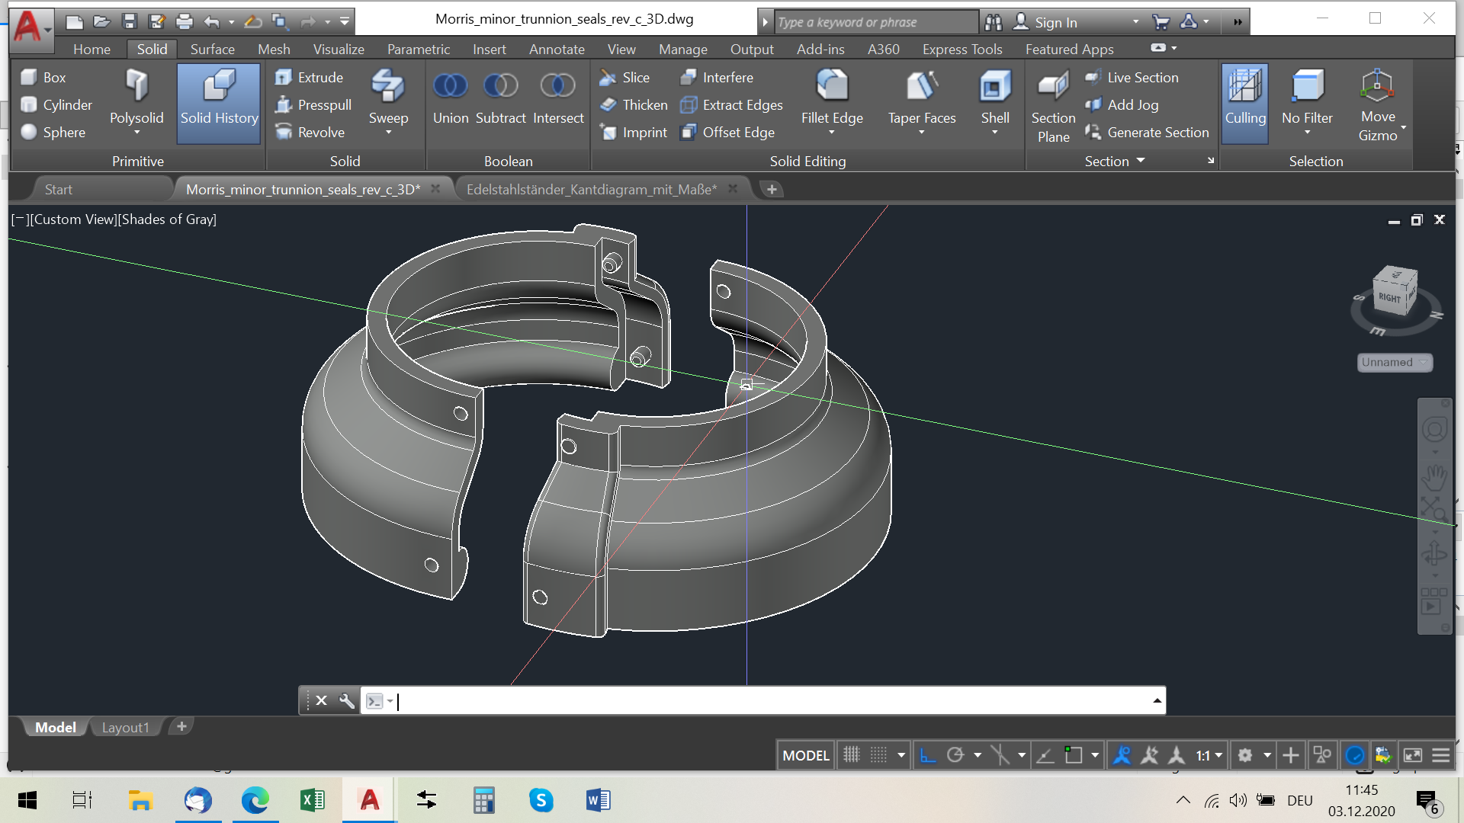Open workspace switching gear

(x=1245, y=755)
